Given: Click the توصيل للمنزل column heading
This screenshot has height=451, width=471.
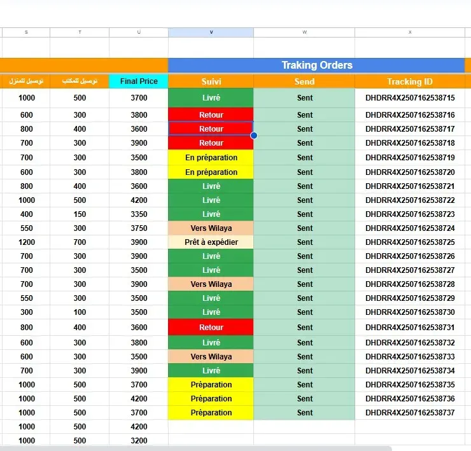Looking at the screenshot, I should [x=26, y=81].
